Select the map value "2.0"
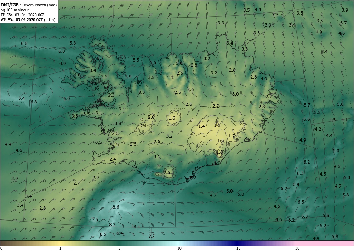The width and height of the screenshot is (354, 251). click(151, 117)
